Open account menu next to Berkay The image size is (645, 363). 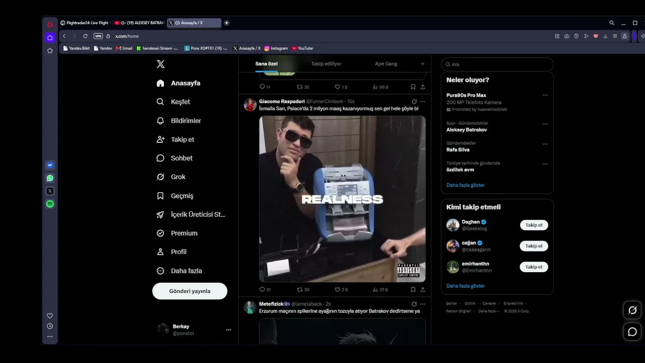pyautogui.click(x=229, y=330)
